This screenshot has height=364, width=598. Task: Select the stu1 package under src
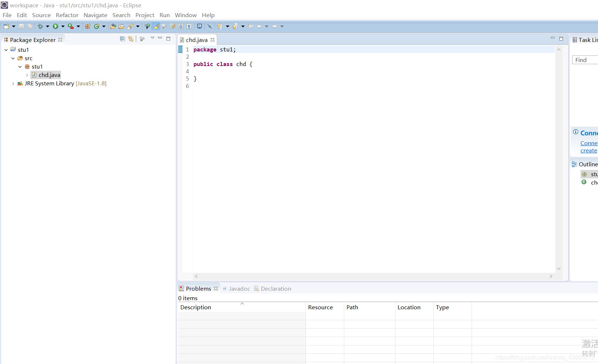point(34,66)
